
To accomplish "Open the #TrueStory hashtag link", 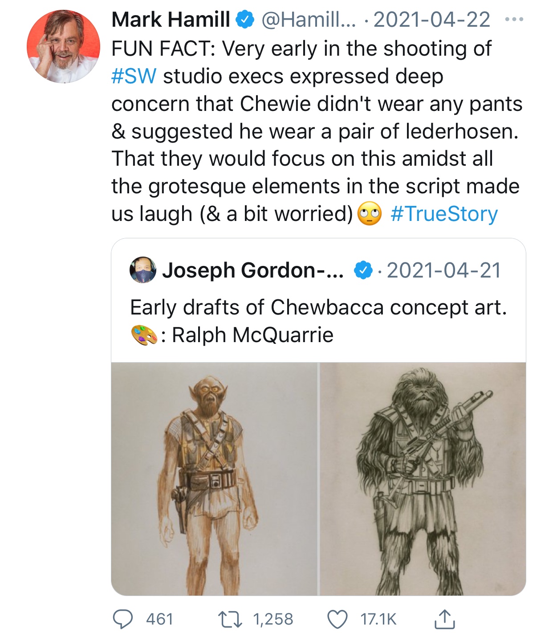I will click(444, 214).
